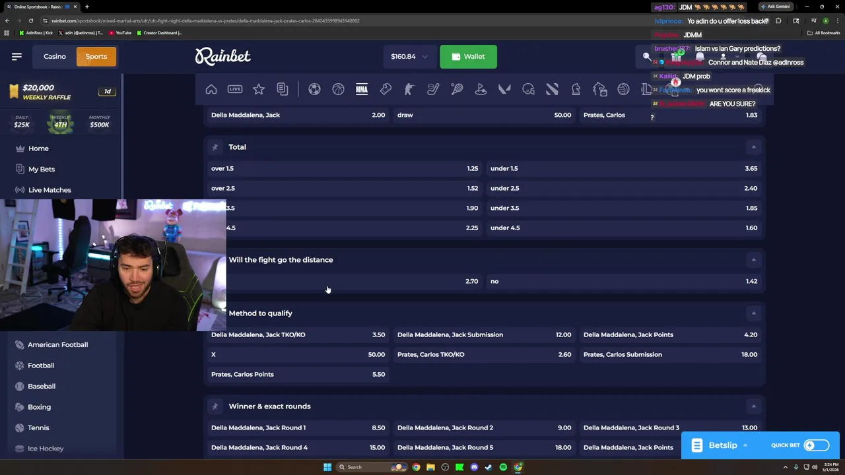Select the American football helmet icon

click(528, 89)
